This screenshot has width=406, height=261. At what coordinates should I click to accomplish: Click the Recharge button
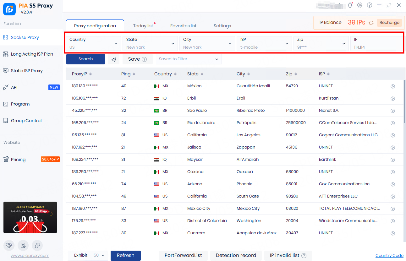click(389, 23)
